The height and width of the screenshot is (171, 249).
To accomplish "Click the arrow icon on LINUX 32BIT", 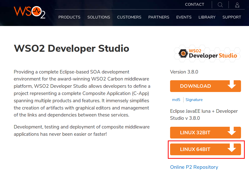I will 232,131.
